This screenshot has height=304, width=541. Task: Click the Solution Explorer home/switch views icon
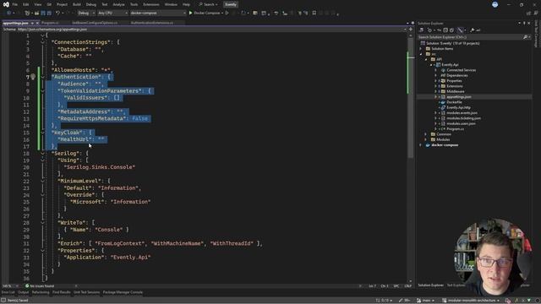422,30
